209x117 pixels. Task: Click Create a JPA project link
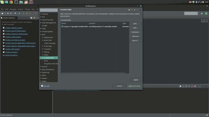[12, 49]
